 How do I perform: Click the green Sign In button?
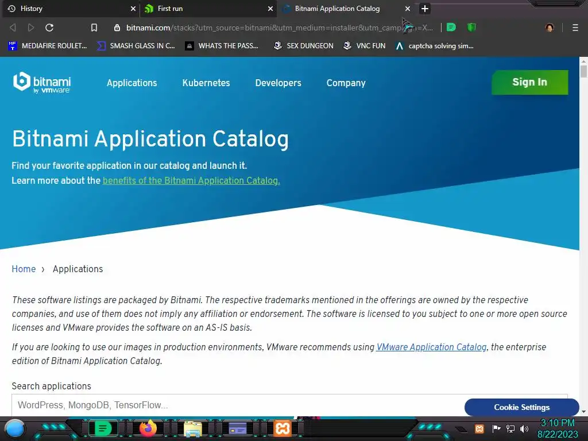tap(529, 82)
